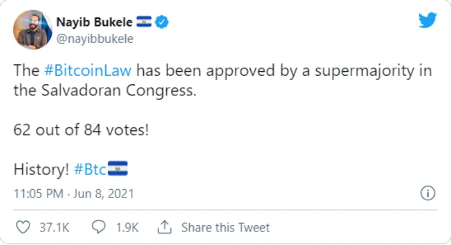Click the Twitter bird logo
This screenshot has width=451, height=245.
(427, 21)
